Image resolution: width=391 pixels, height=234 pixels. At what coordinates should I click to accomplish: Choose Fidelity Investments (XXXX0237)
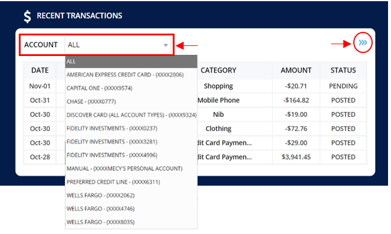pyautogui.click(x=131, y=128)
